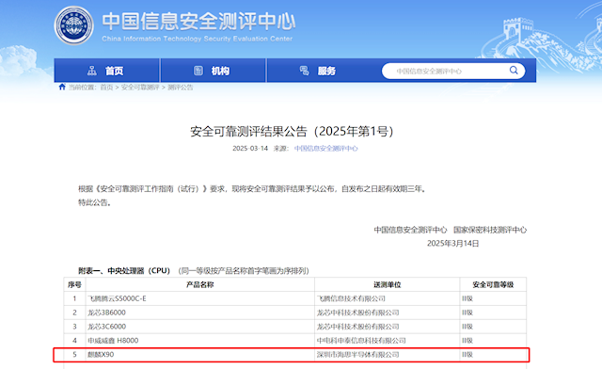Open the 机构 navigation tab
The width and height of the screenshot is (602, 369).
[x=214, y=71]
